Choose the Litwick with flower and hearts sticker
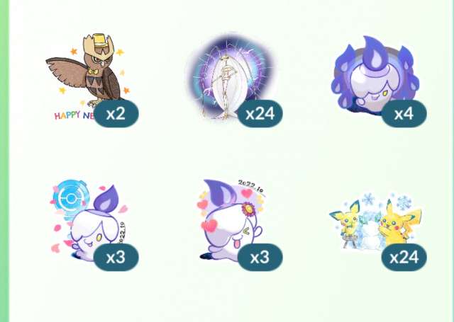 pyautogui.click(x=232, y=219)
